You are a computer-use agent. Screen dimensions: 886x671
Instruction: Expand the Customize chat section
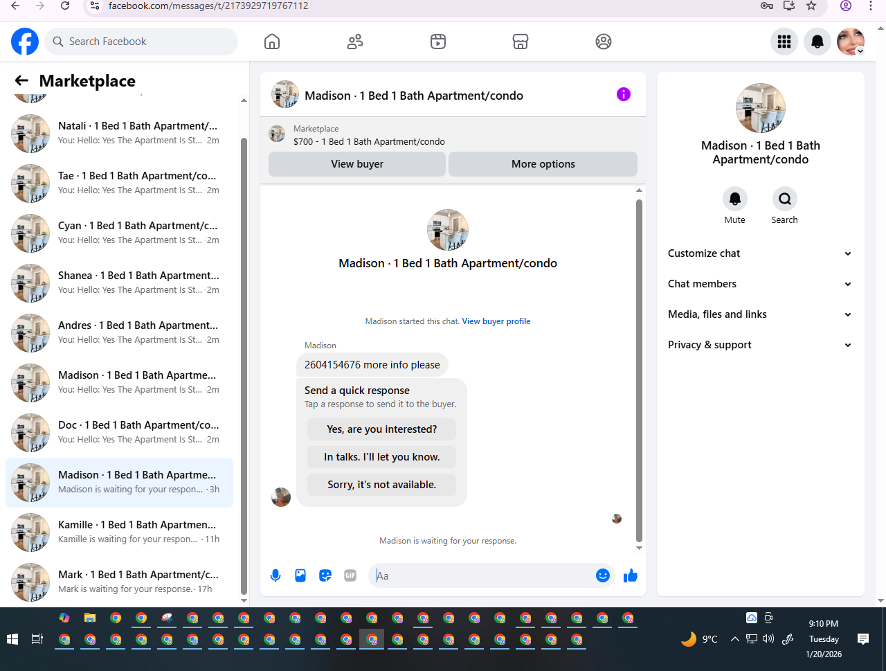(x=760, y=253)
